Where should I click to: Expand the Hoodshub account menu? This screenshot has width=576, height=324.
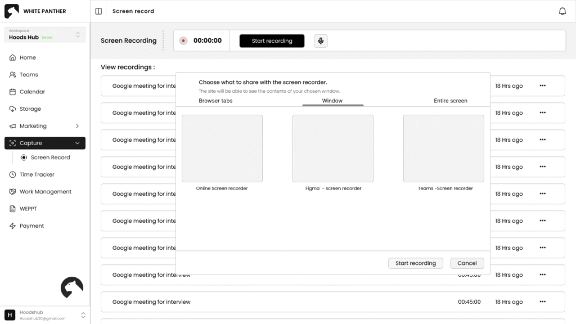pyautogui.click(x=83, y=315)
